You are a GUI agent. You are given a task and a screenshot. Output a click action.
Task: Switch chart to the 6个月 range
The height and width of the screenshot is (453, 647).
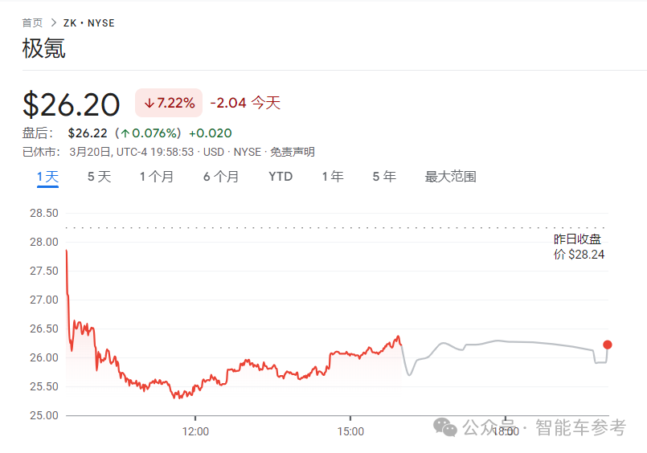click(220, 177)
